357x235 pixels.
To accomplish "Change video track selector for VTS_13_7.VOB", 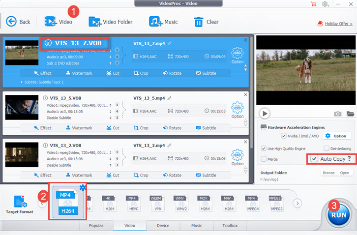I will tap(111, 51).
